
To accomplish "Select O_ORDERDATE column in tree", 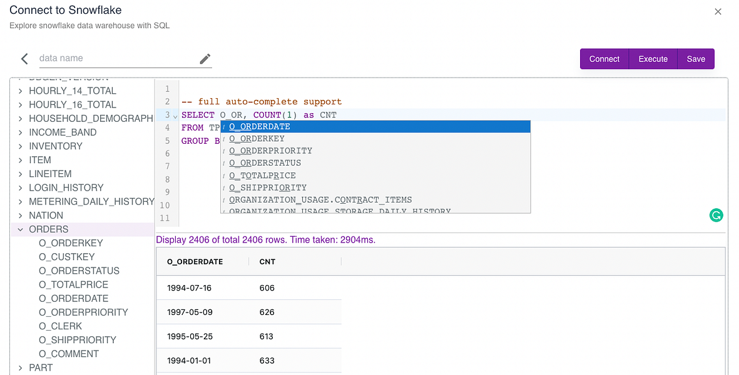I will tap(73, 298).
